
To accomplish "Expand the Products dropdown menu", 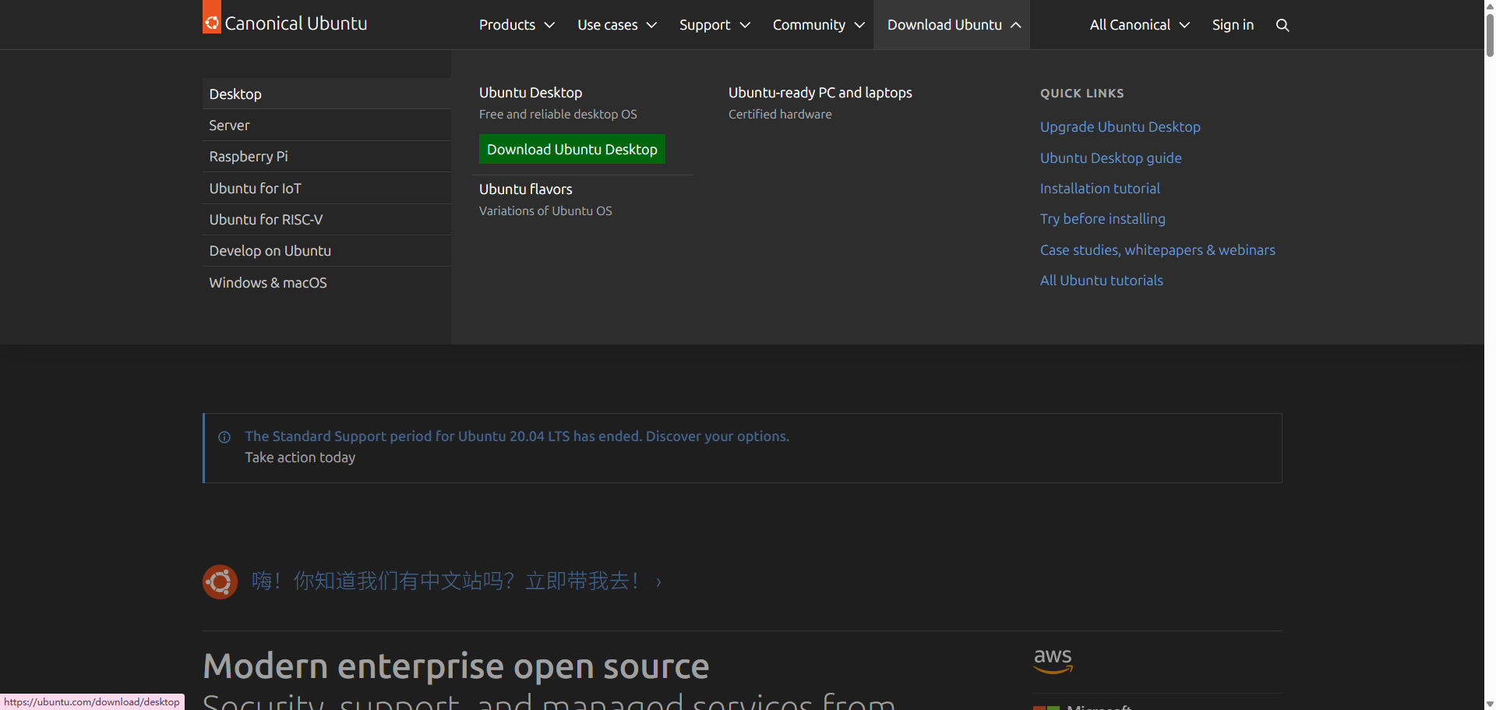I will (x=517, y=25).
